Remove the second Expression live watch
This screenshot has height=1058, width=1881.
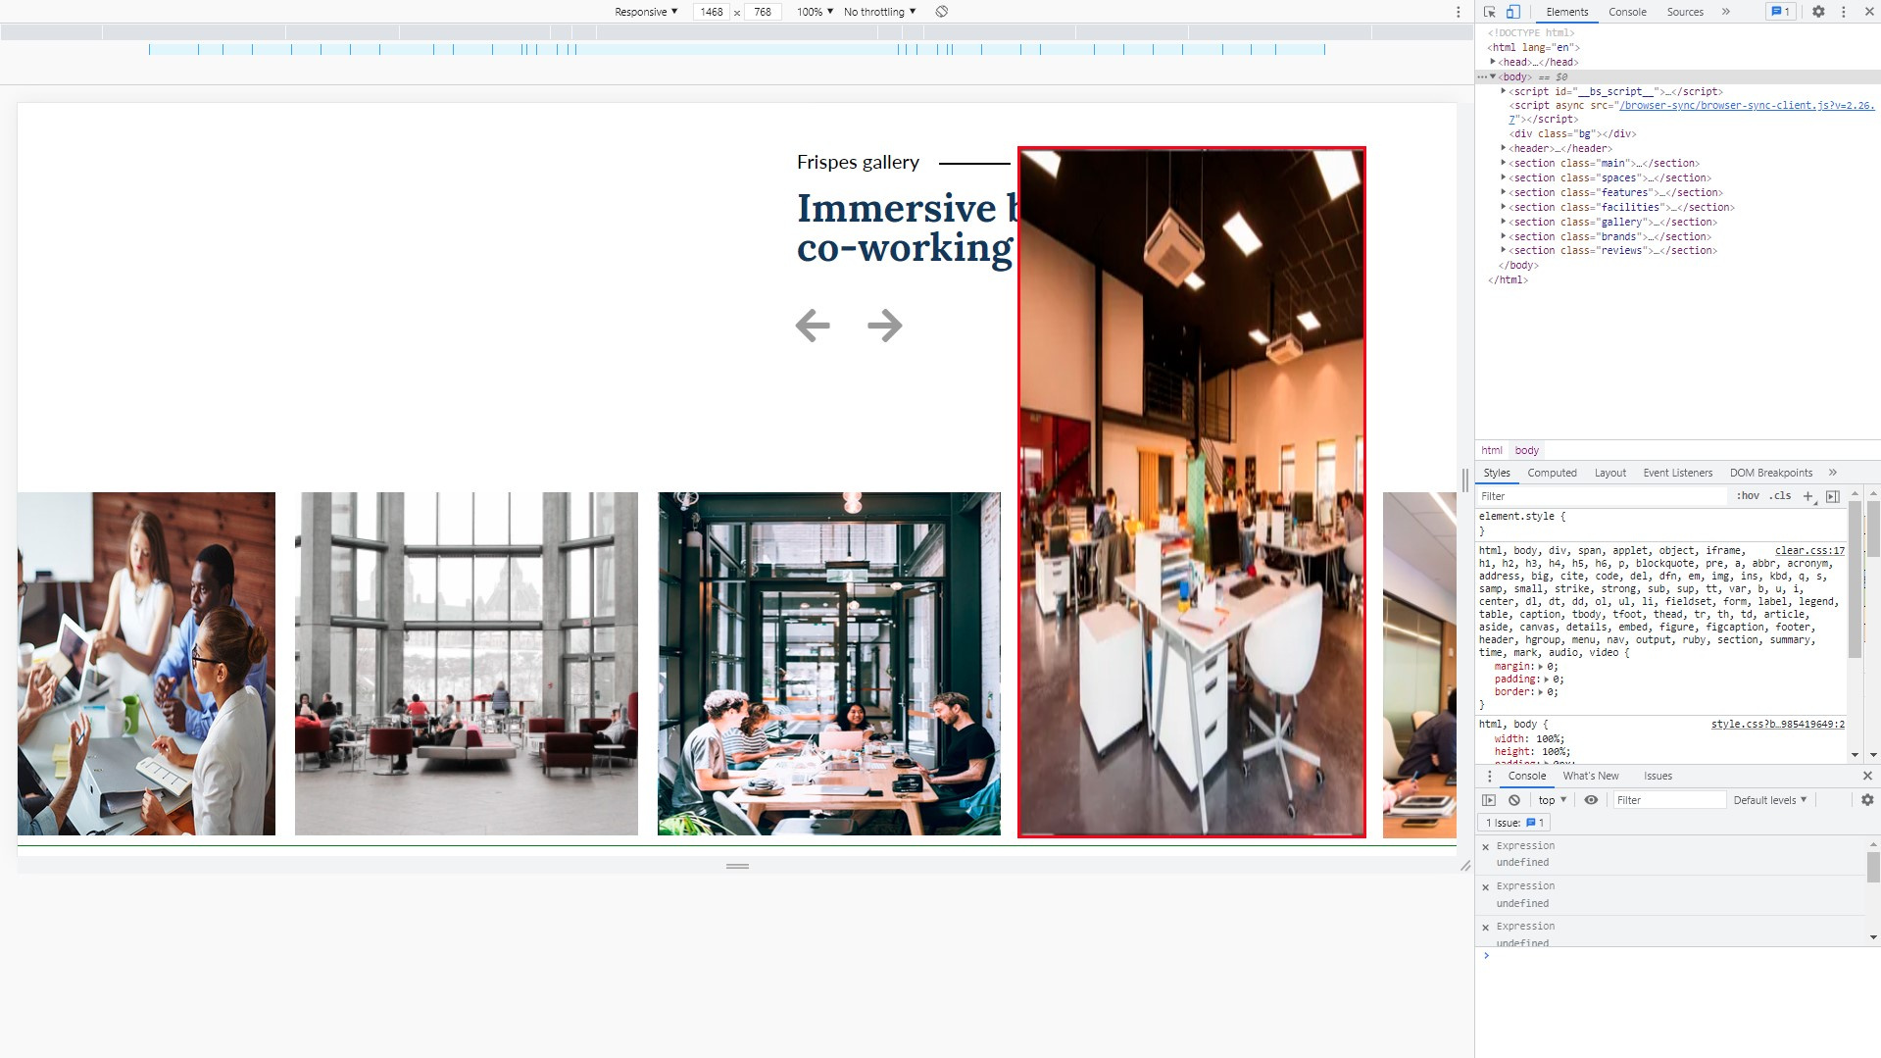click(1485, 886)
